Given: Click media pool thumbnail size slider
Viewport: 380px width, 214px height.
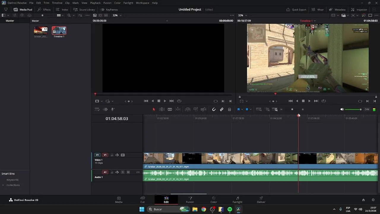Looking at the screenshot, I should 42,15.
